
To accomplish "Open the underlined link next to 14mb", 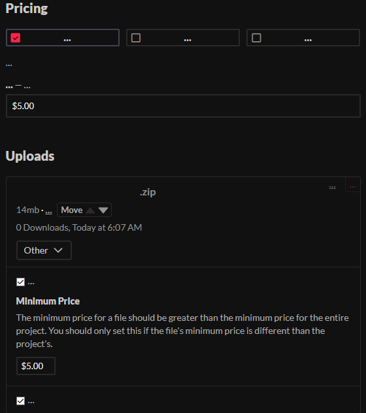I will (x=48, y=212).
